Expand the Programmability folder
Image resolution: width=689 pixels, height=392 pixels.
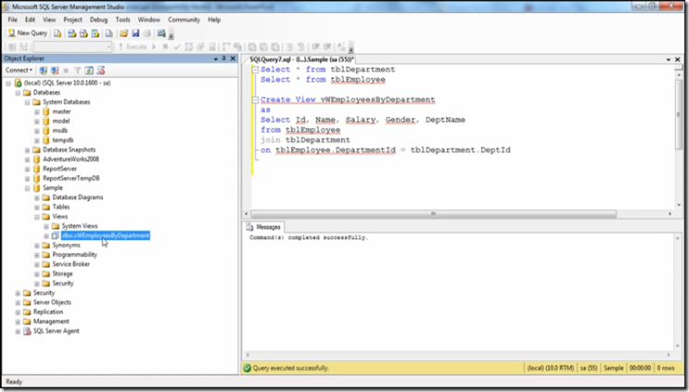pos(37,255)
